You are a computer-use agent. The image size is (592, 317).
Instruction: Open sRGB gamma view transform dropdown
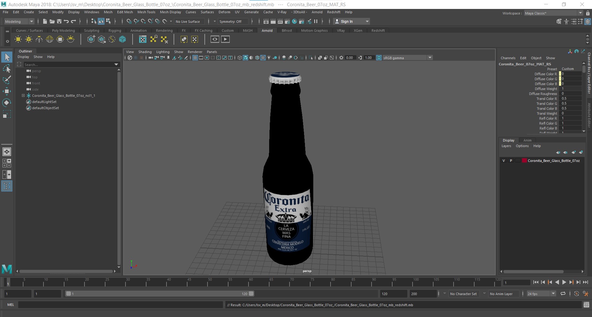pyautogui.click(x=408, y=58)
